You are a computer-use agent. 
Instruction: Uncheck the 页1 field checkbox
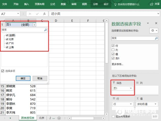[x=113, y=58]
